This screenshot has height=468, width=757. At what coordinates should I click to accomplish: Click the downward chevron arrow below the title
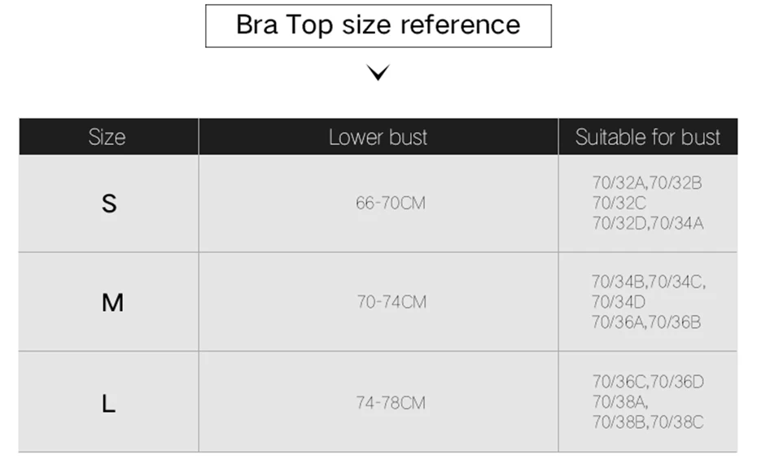click(378, 72)
